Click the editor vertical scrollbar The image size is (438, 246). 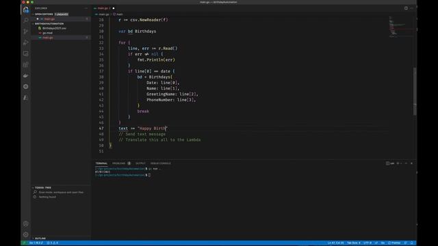[415, 92]
